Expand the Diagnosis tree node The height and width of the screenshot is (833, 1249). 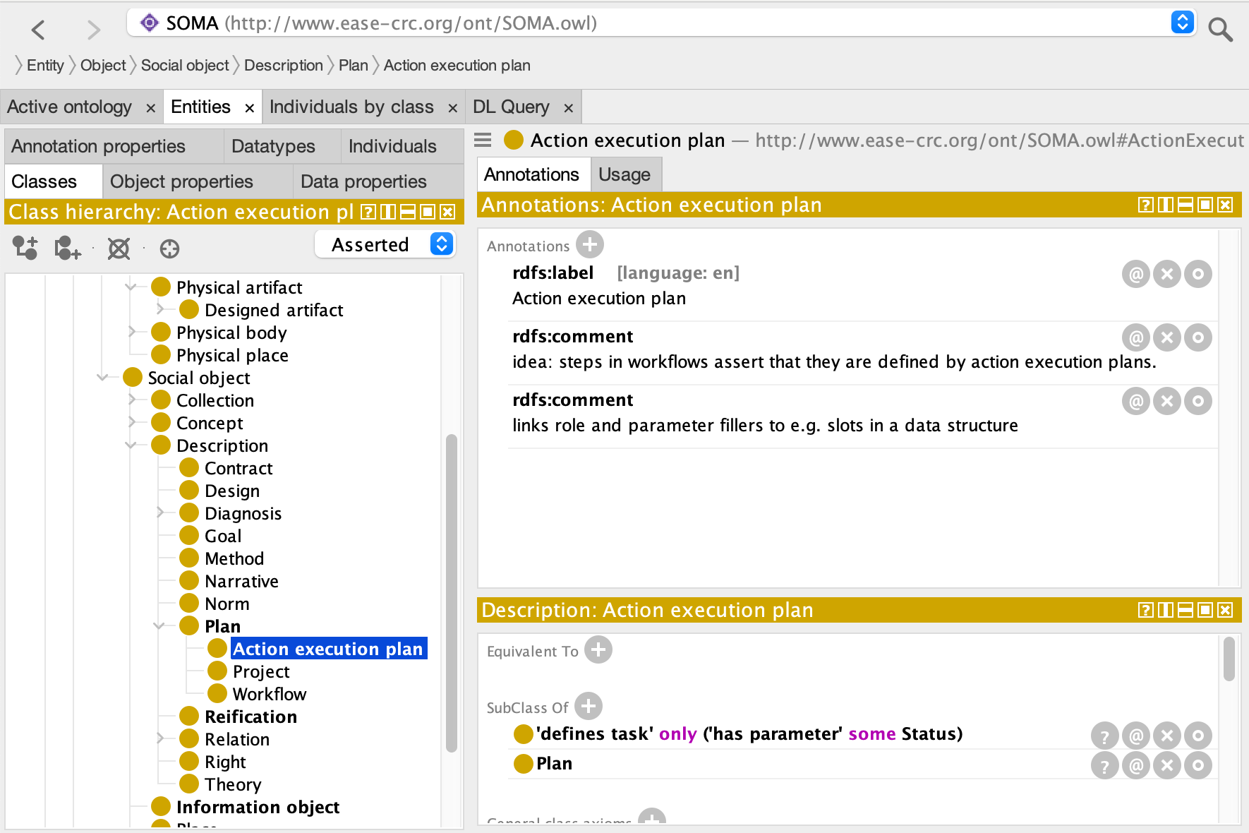click(x=160, y=513)
